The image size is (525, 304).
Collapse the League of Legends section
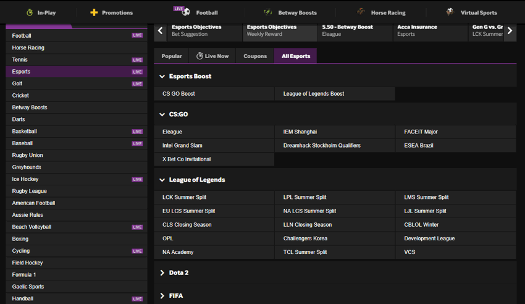click(162, 180)
